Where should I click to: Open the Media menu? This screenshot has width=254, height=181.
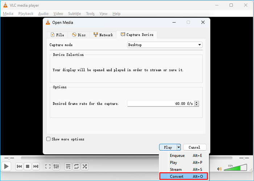tap(8, 13)
